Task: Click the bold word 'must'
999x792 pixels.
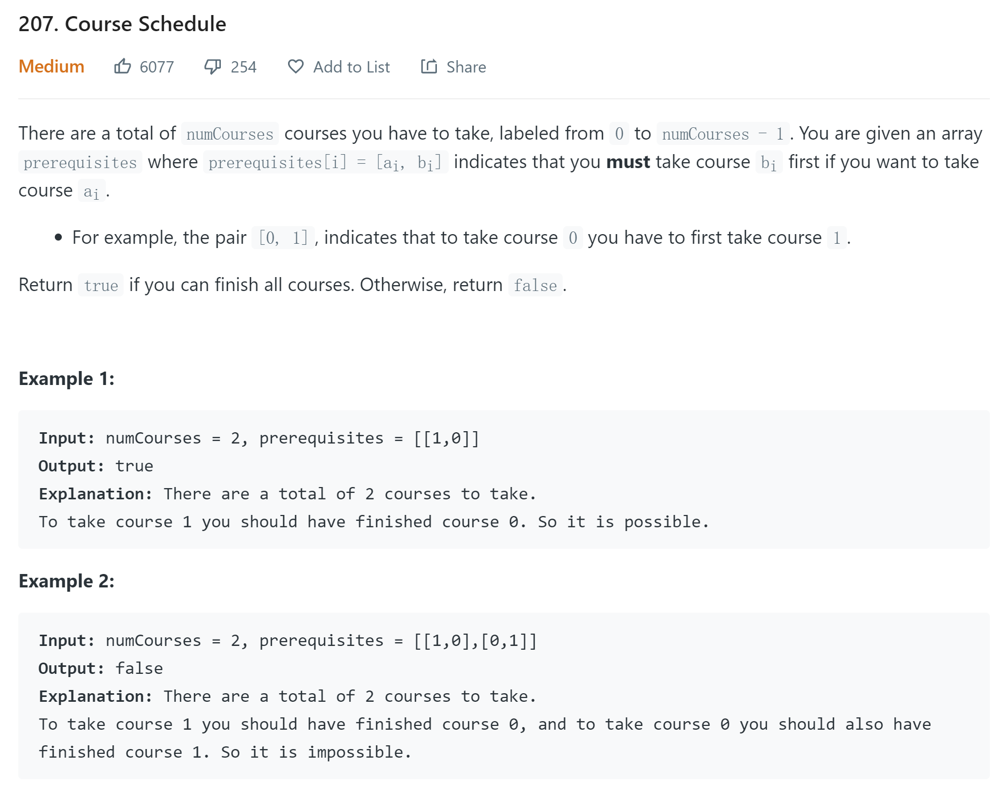Action: tap(628, 162)
